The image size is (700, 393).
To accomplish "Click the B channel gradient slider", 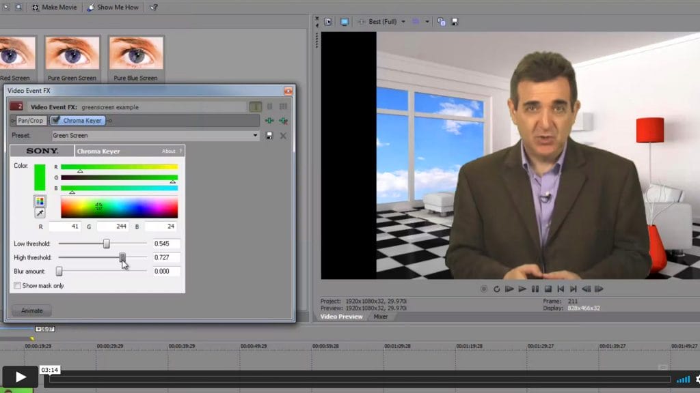I will coord(119,189).
